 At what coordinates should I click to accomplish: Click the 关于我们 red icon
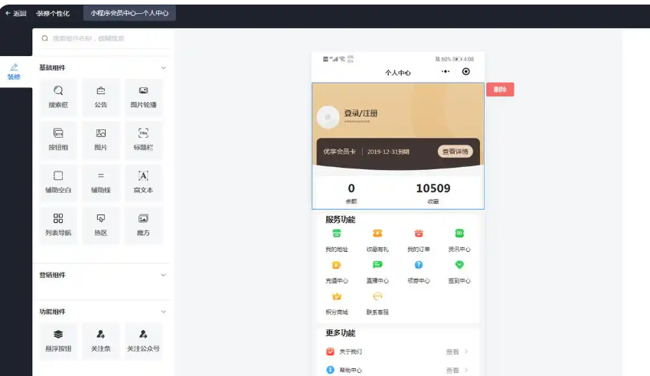point(330,351)
